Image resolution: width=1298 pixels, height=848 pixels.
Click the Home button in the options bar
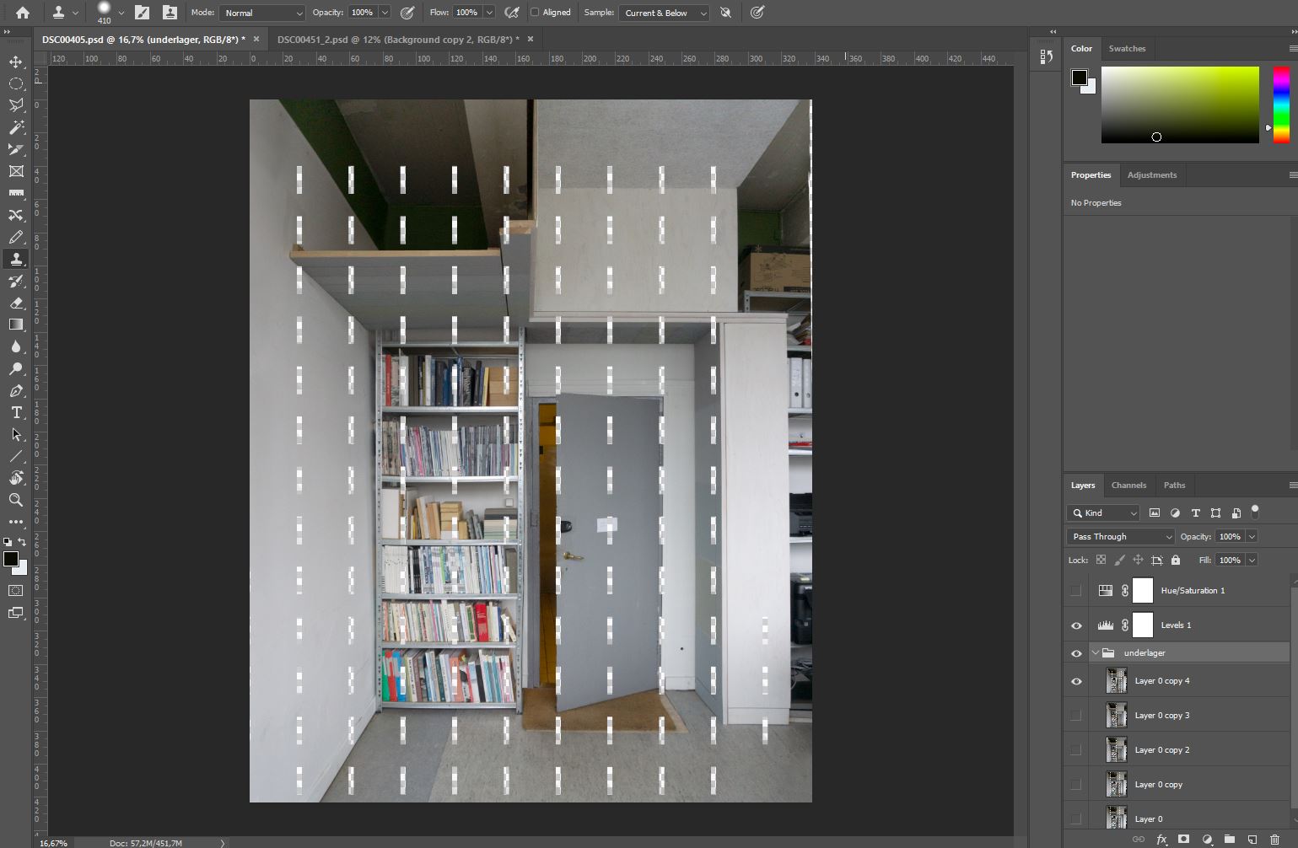click(x=21, y=12)
